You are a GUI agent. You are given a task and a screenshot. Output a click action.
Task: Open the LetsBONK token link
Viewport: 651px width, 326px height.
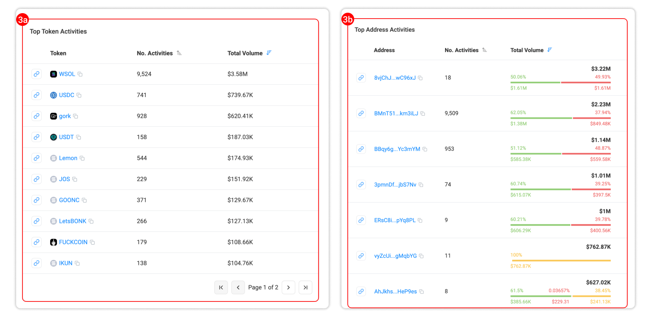point(72,221)
